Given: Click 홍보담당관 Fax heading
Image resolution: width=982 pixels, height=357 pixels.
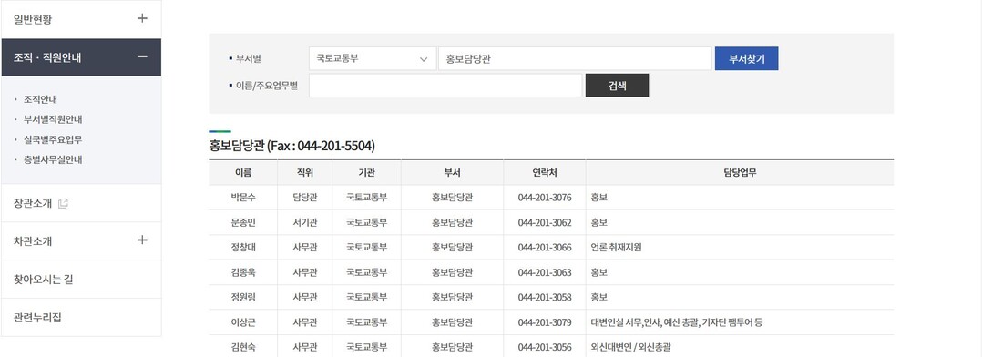Looking at the screenshot, I should click(292, 146).
